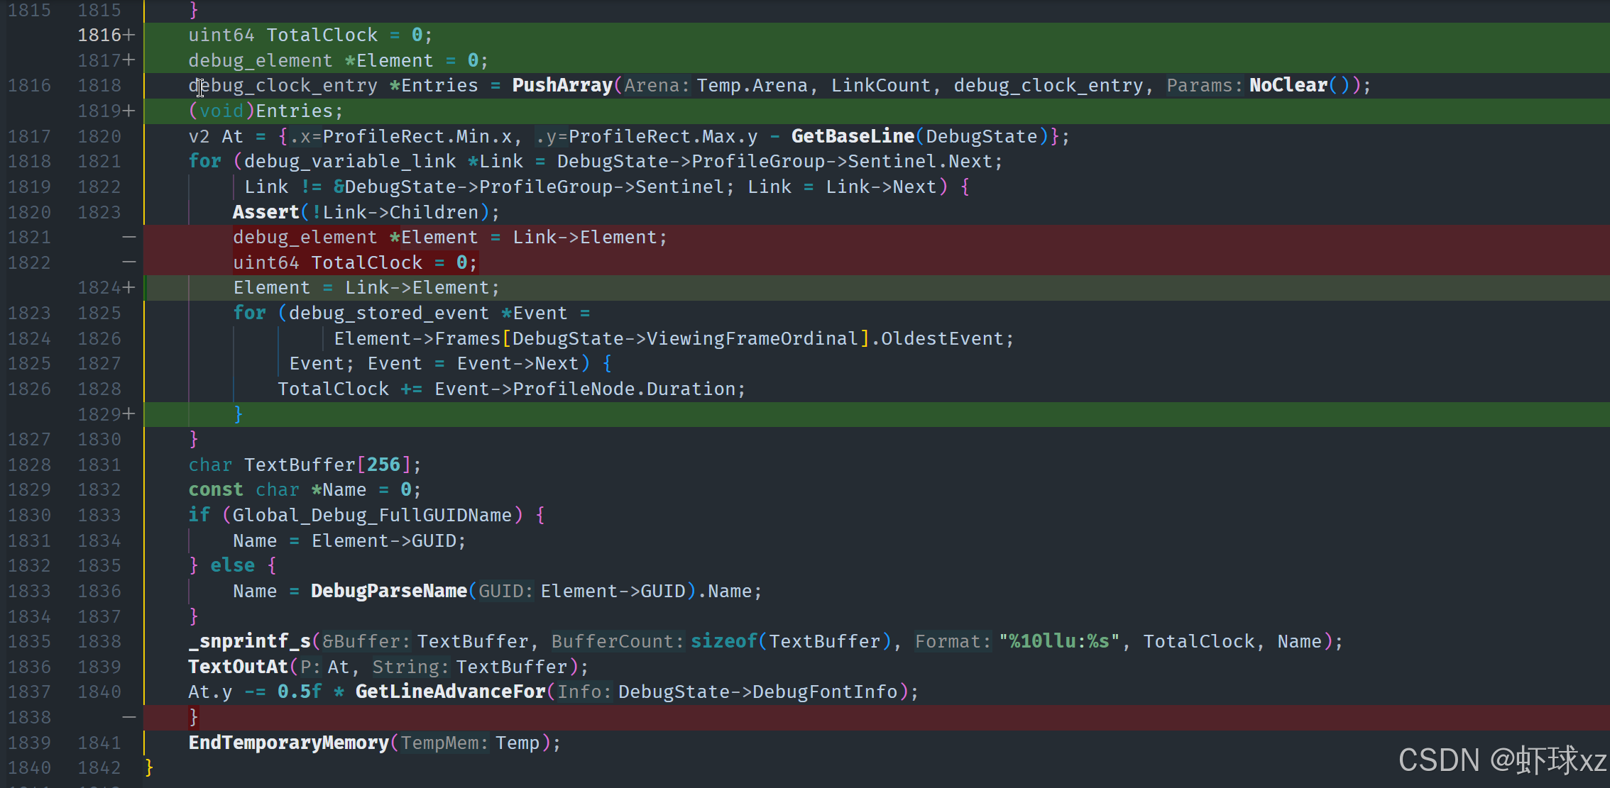Click the minus marker beside old line 1822

(128, 262)
